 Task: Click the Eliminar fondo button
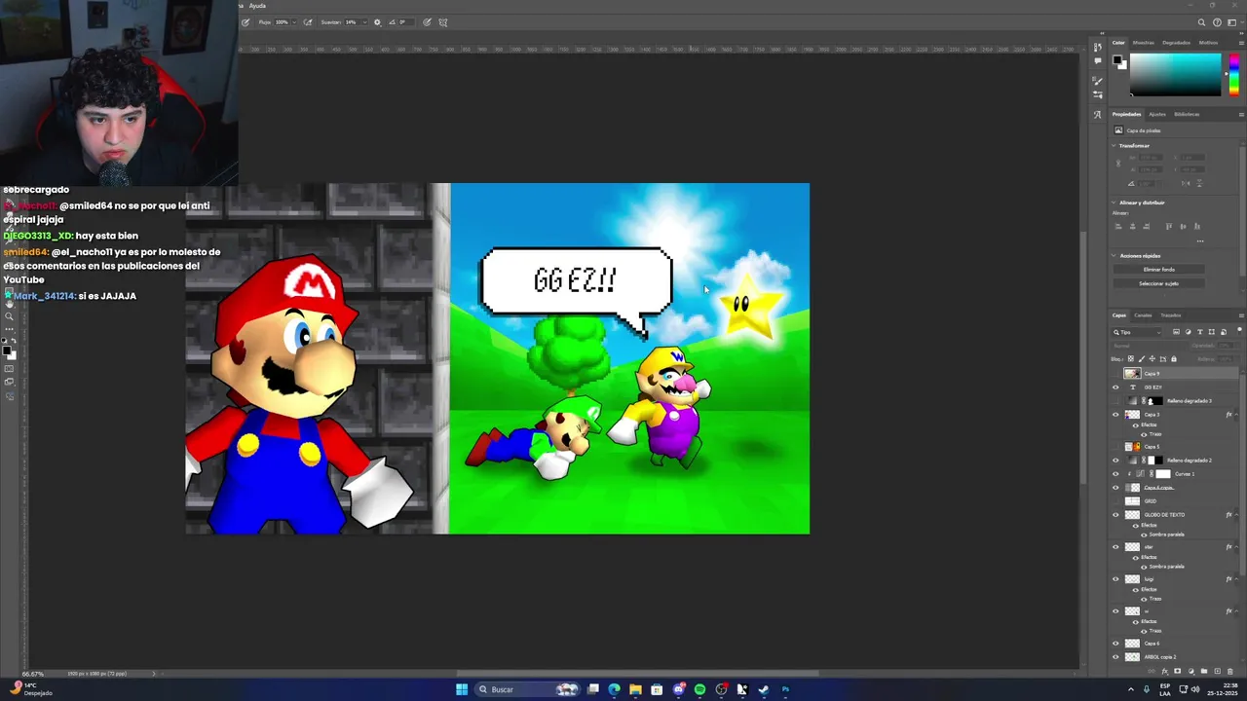click(x=1158, y=270)
